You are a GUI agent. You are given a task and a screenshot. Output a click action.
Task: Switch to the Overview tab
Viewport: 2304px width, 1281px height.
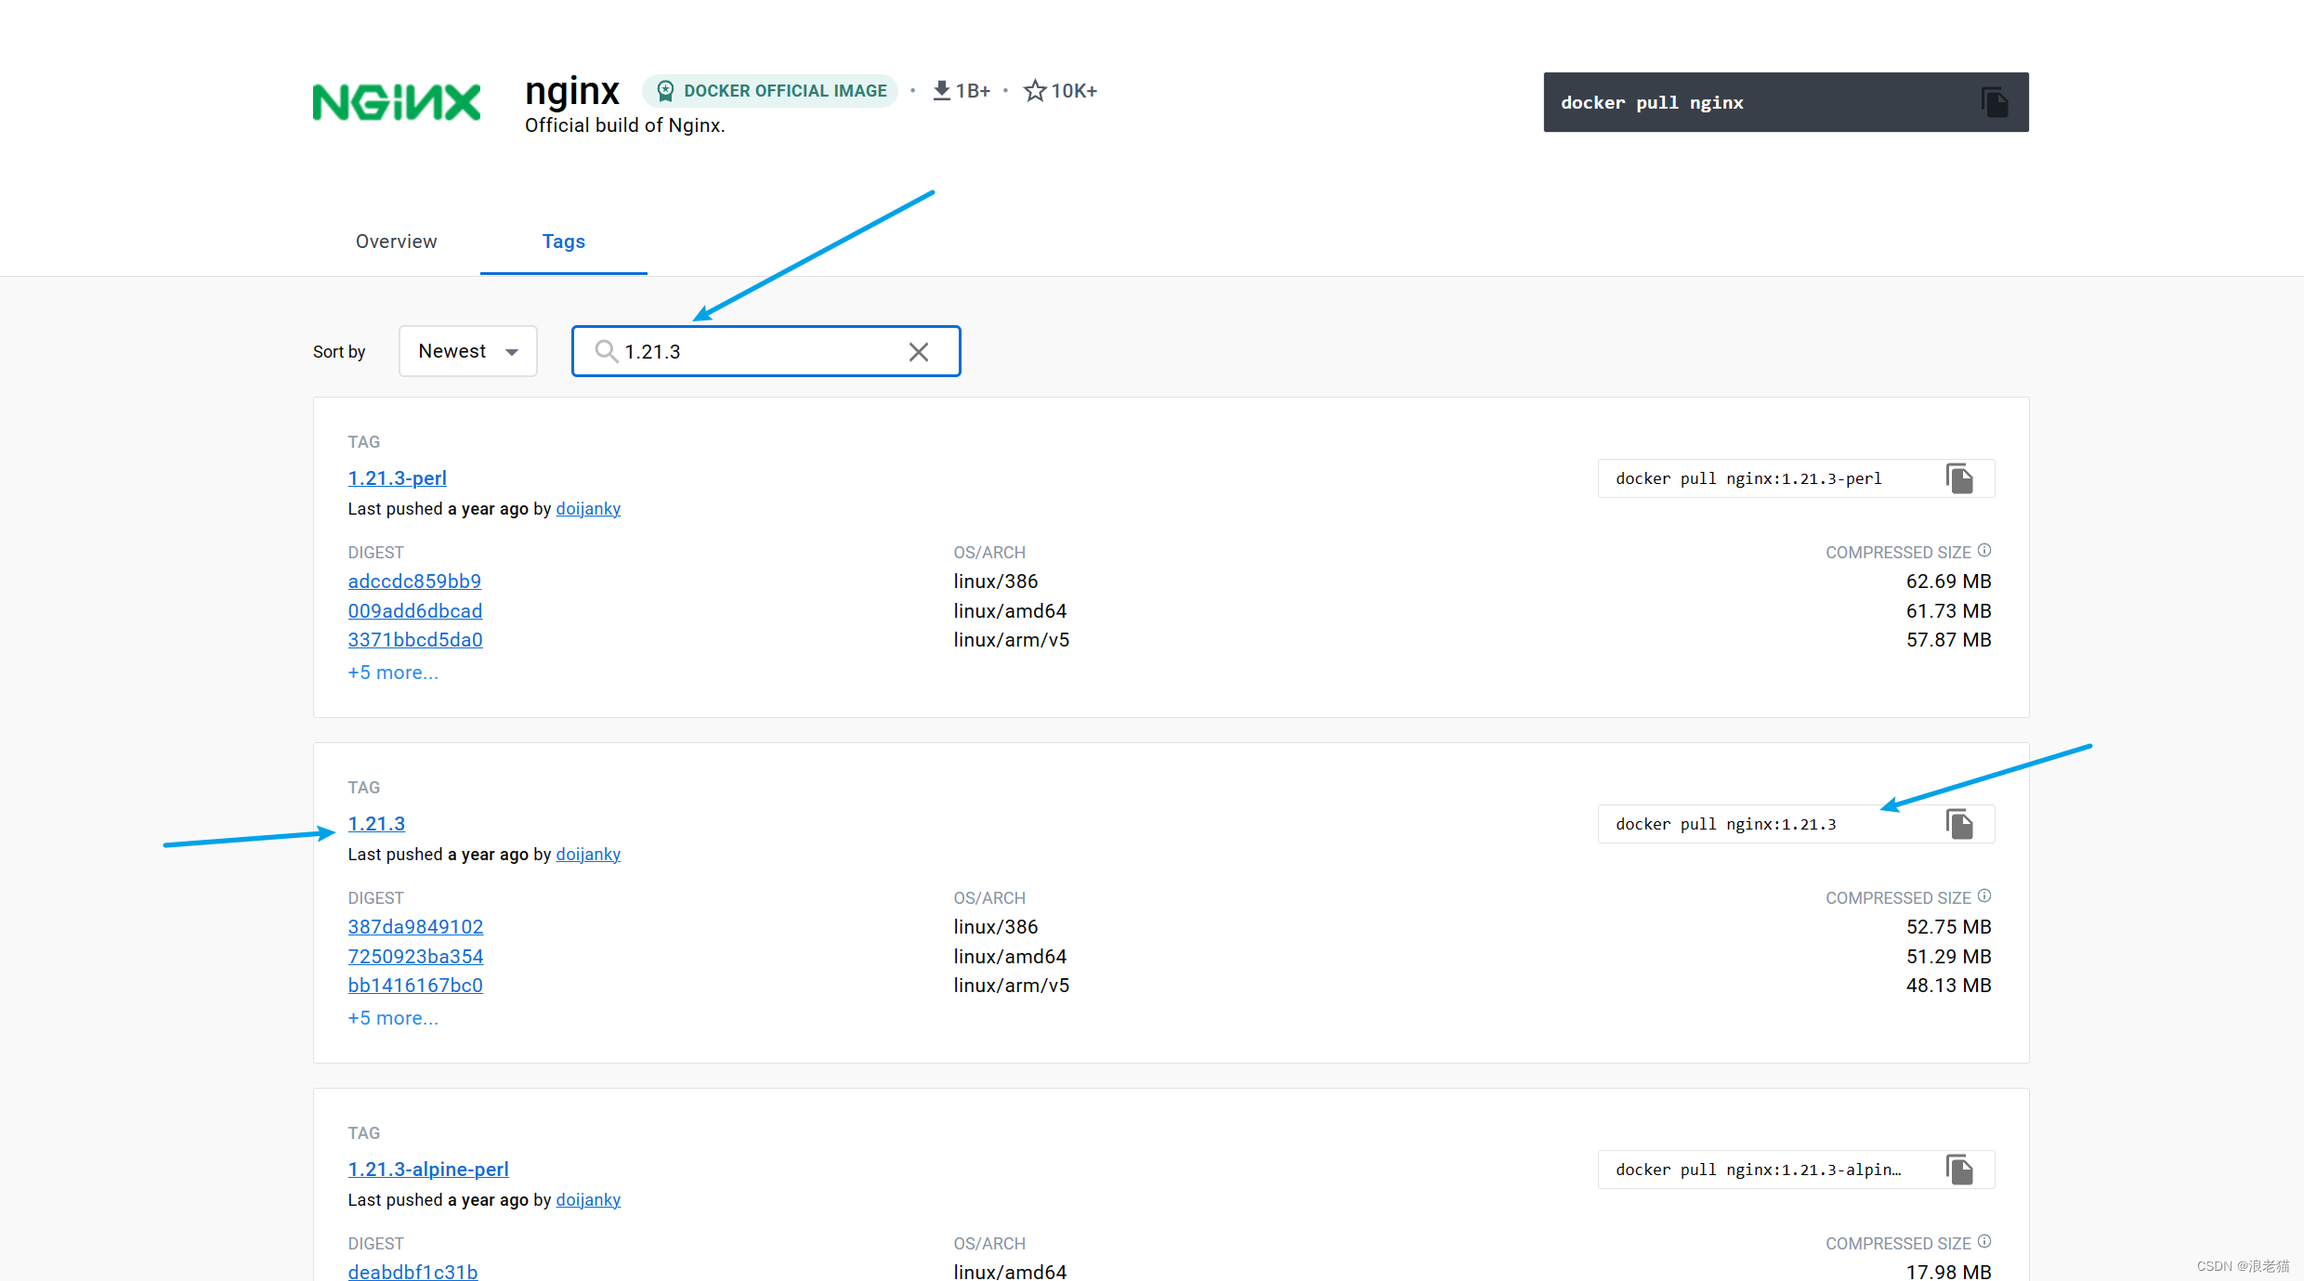396,242
